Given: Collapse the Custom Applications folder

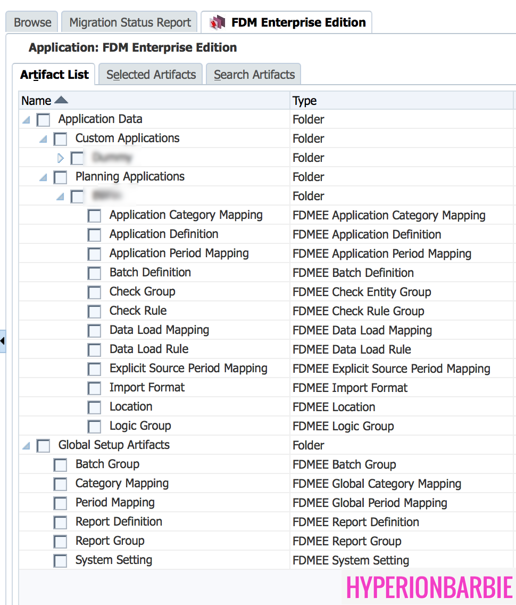Looking at the screenshot, I should click(x=43, y=140).
